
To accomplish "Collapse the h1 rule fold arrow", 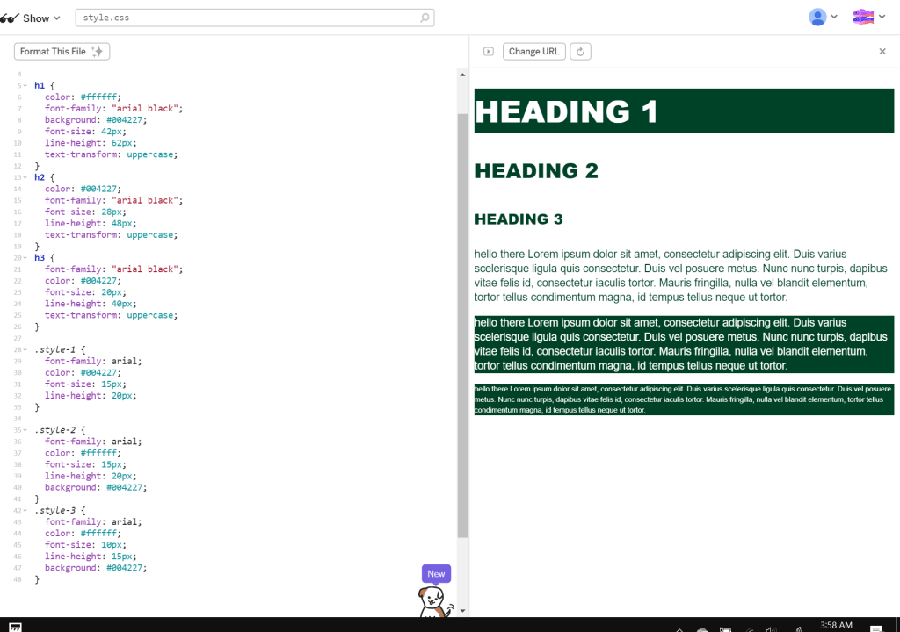I will point(25,86).
